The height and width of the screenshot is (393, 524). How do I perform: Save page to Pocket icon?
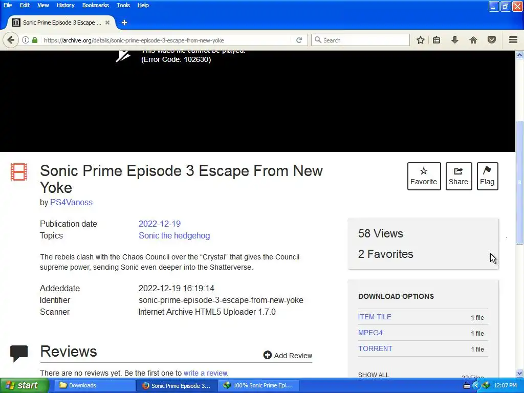pos(492,40)
